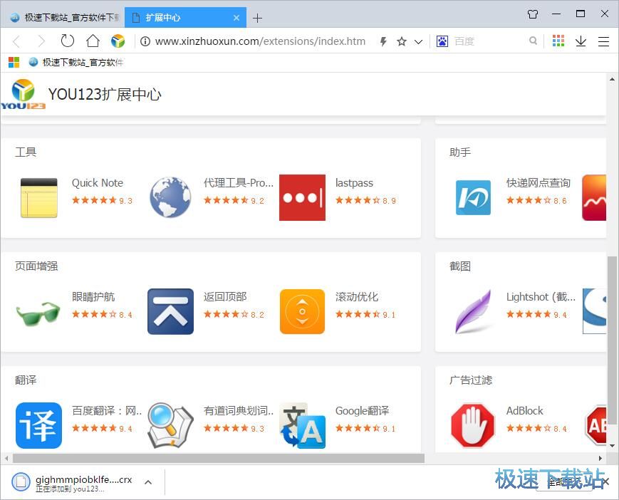
Task: Click the Quick Note title link
Action: point(97,183)
